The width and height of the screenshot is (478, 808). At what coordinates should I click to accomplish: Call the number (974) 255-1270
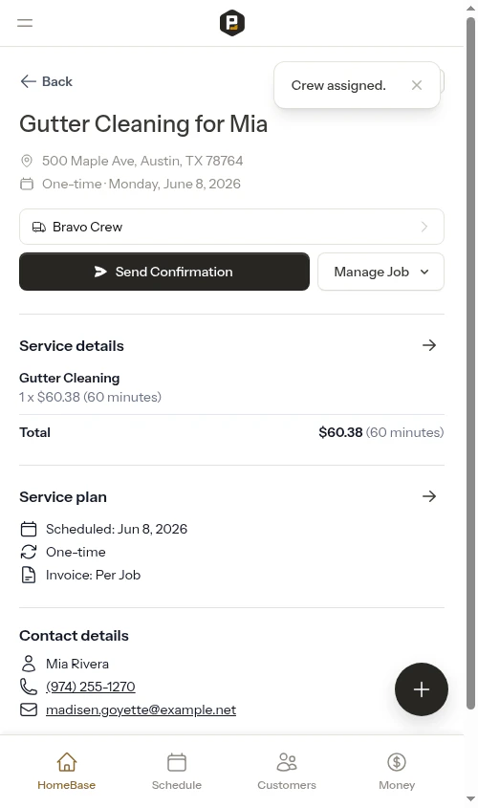[x=91, y=687]
